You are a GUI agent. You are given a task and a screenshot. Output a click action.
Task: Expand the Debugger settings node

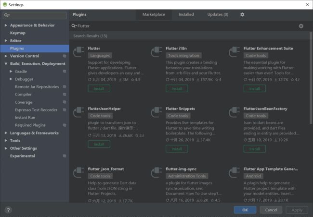tap(11, 79)
